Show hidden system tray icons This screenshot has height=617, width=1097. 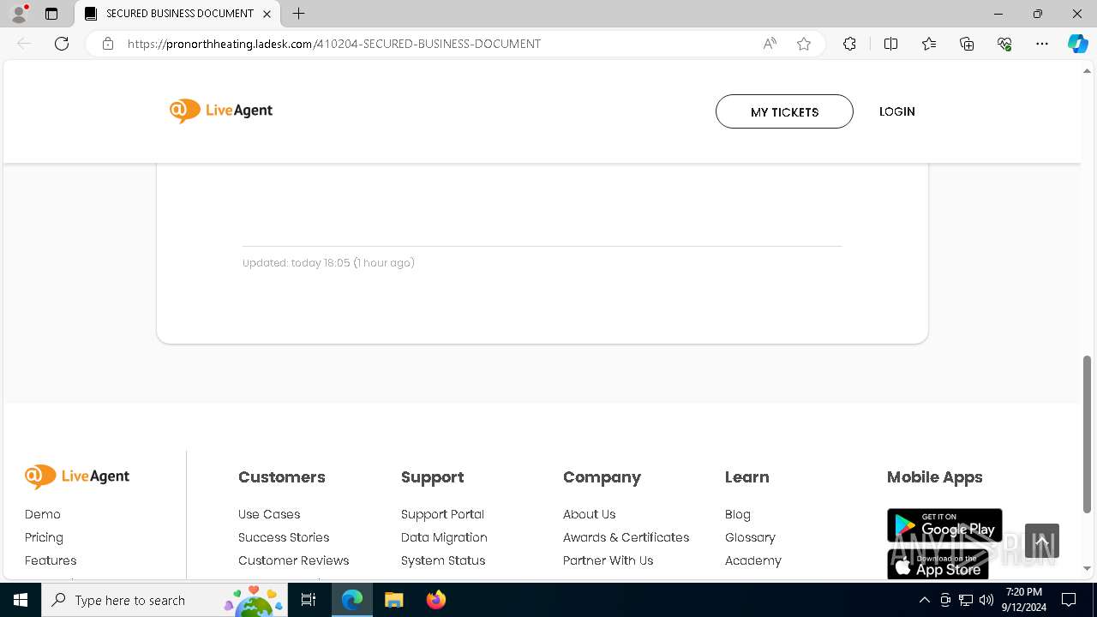tap(925, 600)
